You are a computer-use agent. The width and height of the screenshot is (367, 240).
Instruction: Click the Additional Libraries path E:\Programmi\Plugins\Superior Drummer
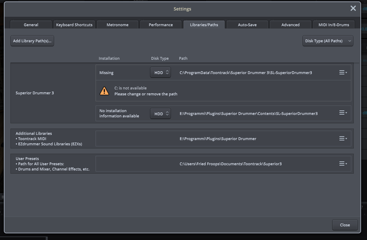pos(218,139)
